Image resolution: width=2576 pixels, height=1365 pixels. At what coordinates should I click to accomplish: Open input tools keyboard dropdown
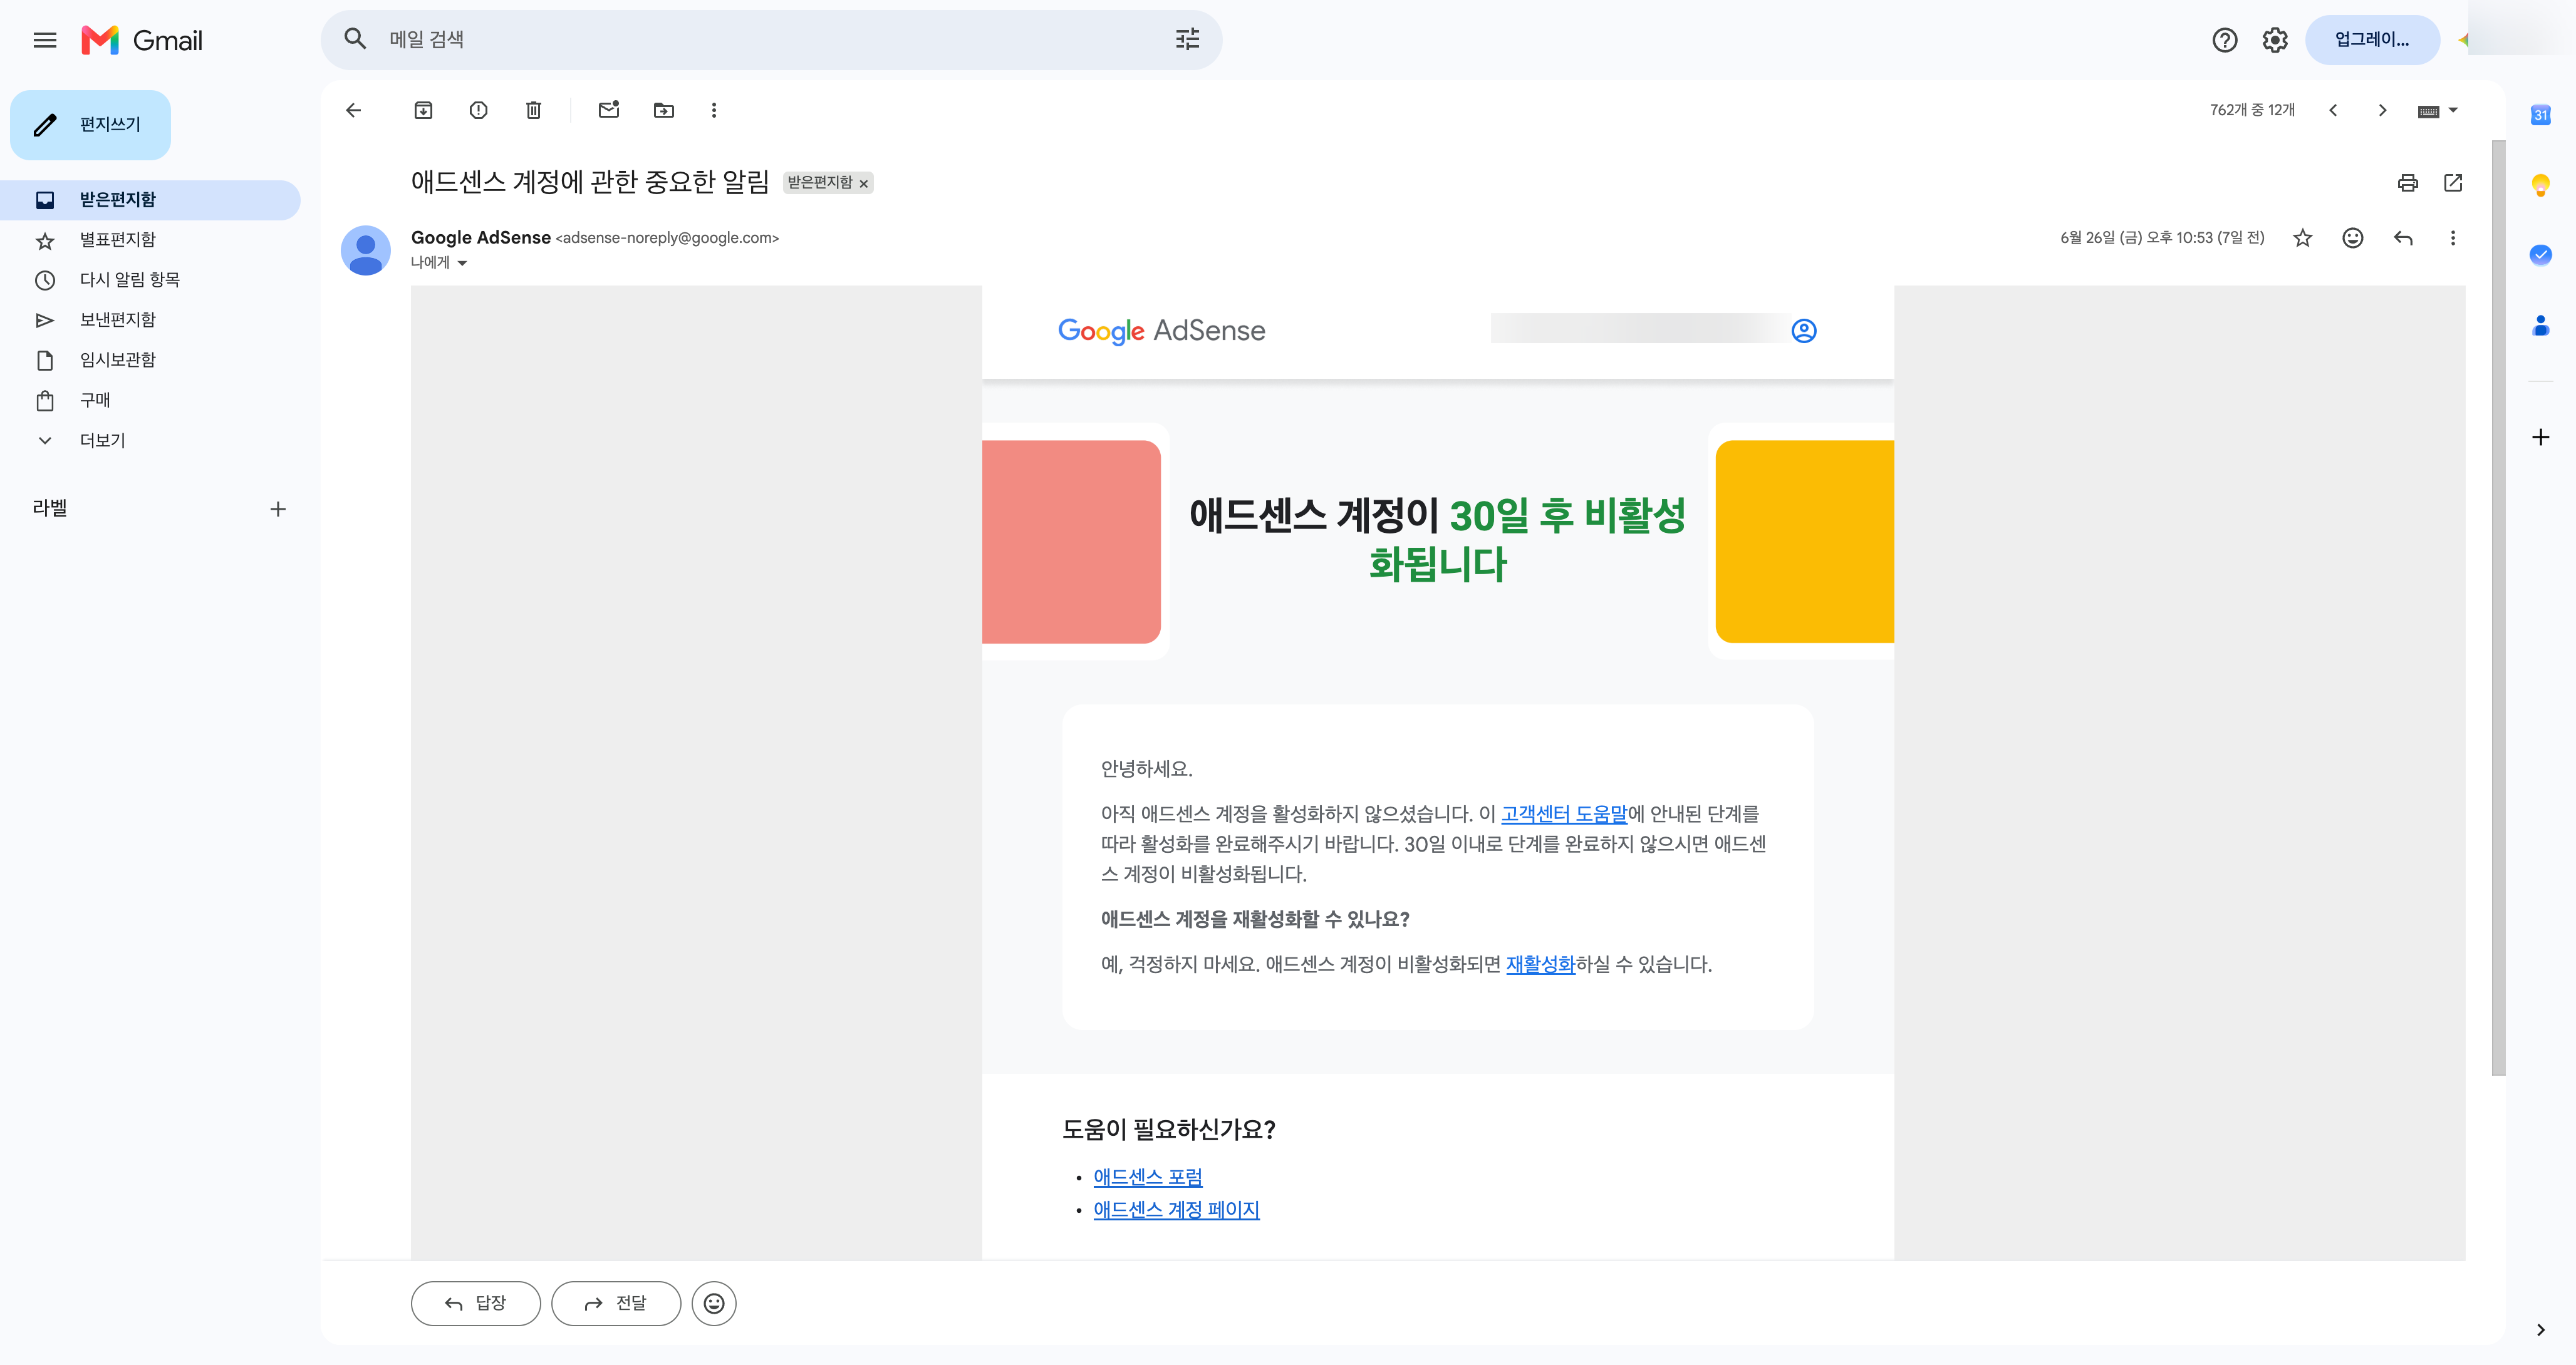pyautogui.click(x=2438, y=110)
